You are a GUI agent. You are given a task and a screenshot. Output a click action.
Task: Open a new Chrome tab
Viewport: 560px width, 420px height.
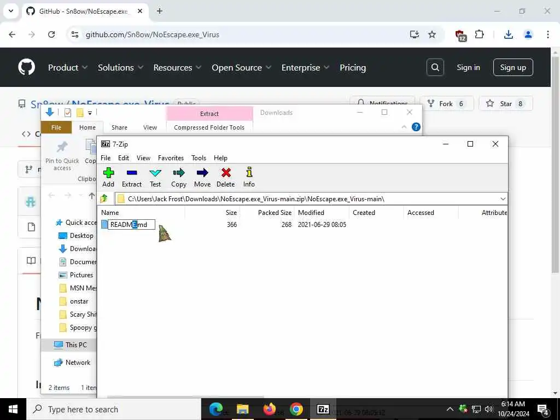point(160,11)
